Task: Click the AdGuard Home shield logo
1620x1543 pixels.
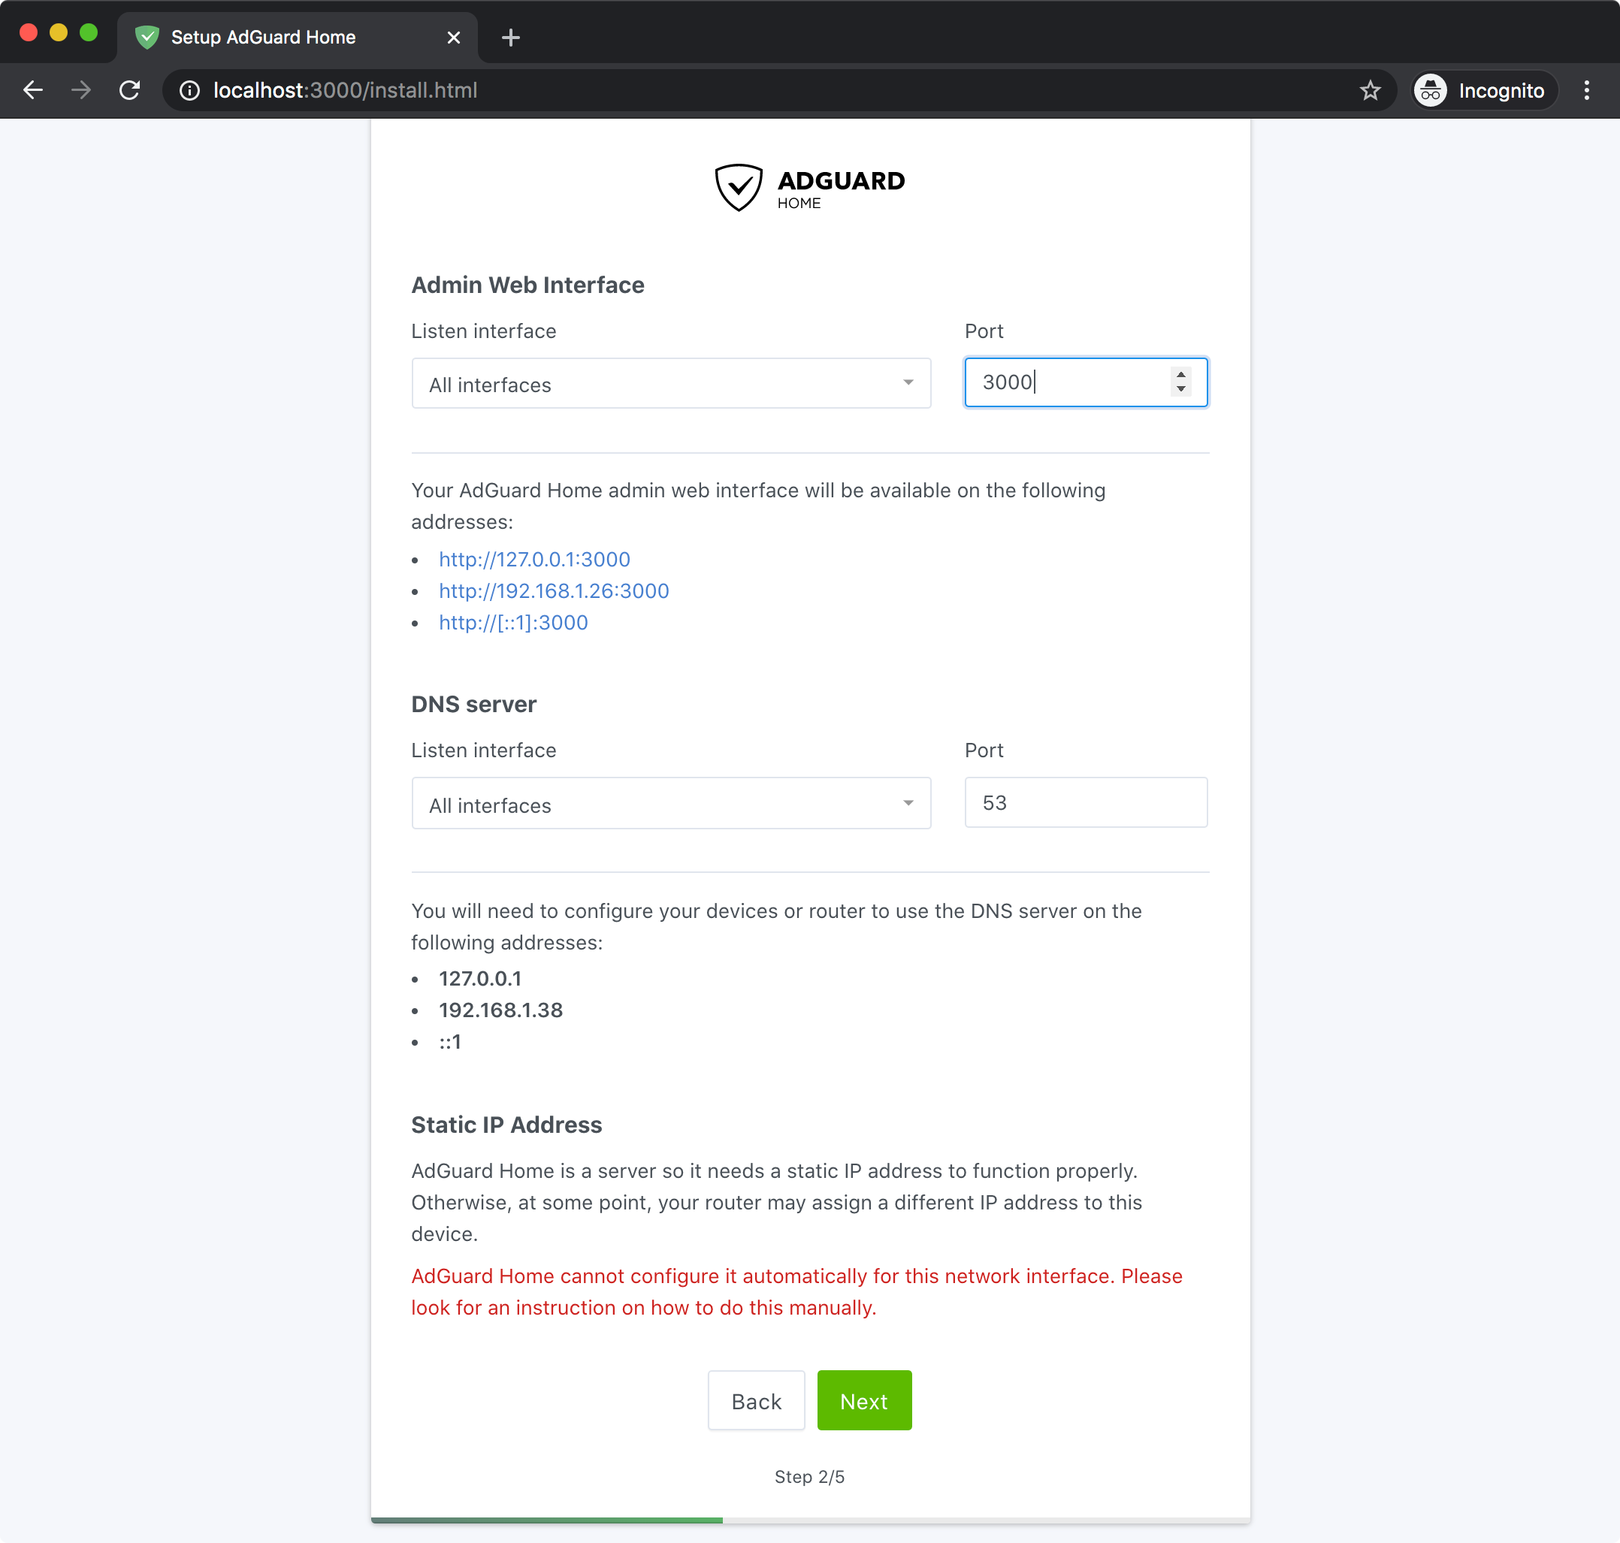Action: 739,188
